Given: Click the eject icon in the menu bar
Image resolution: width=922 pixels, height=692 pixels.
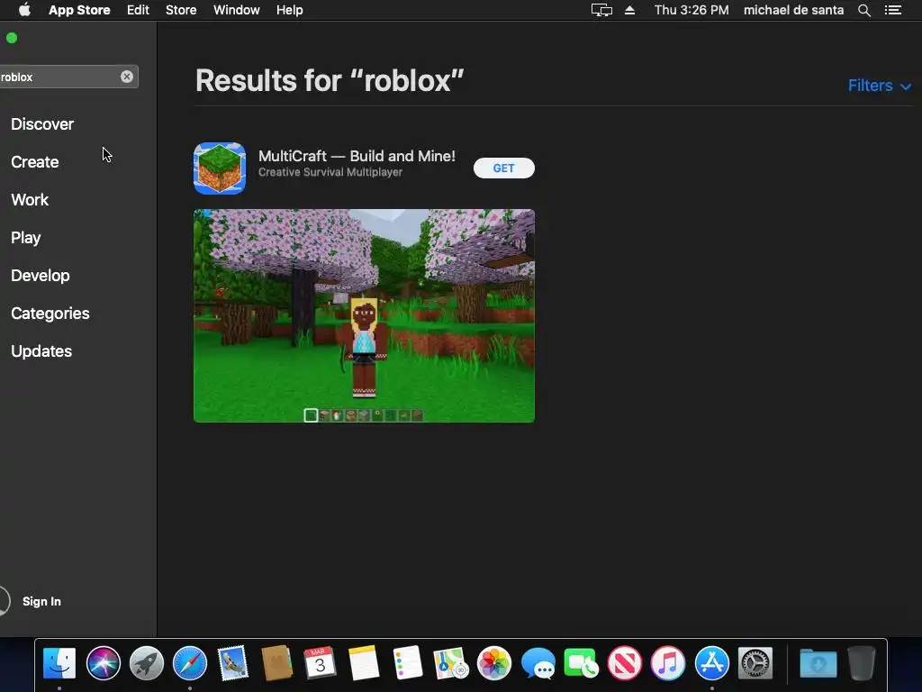Looking at the screenshot, I should click(x=629, y=10).
